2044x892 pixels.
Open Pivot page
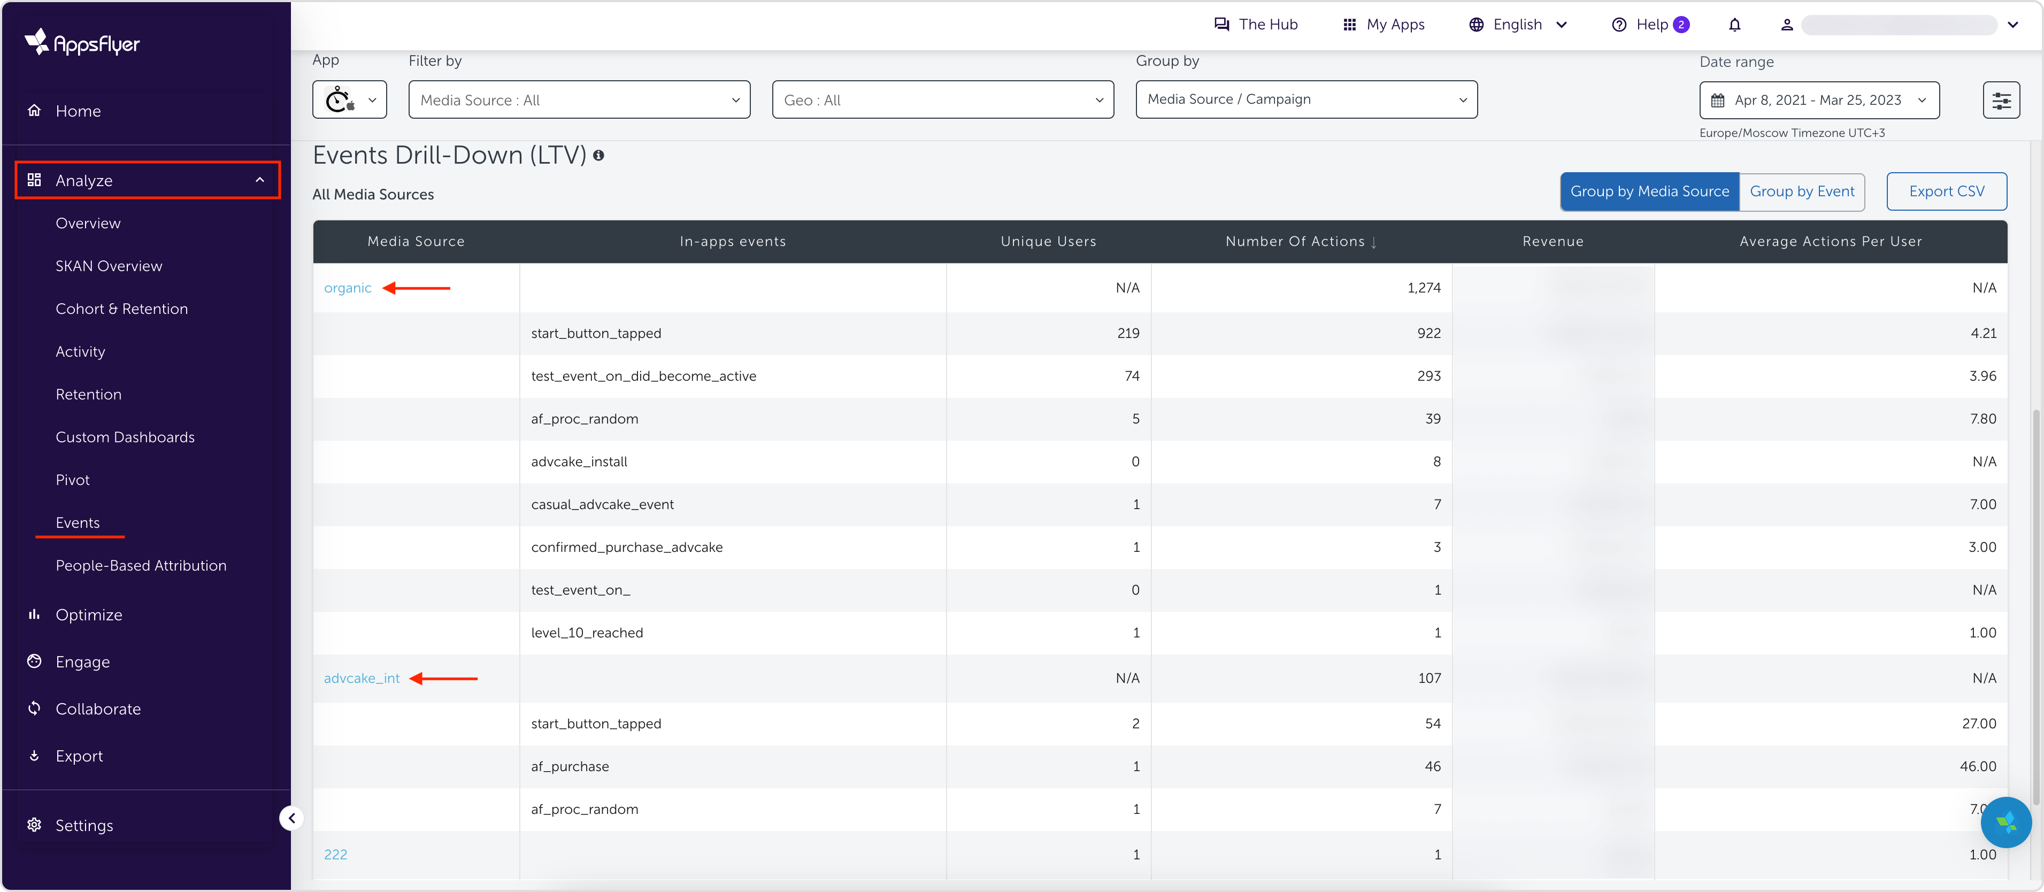tap(72, 480)
